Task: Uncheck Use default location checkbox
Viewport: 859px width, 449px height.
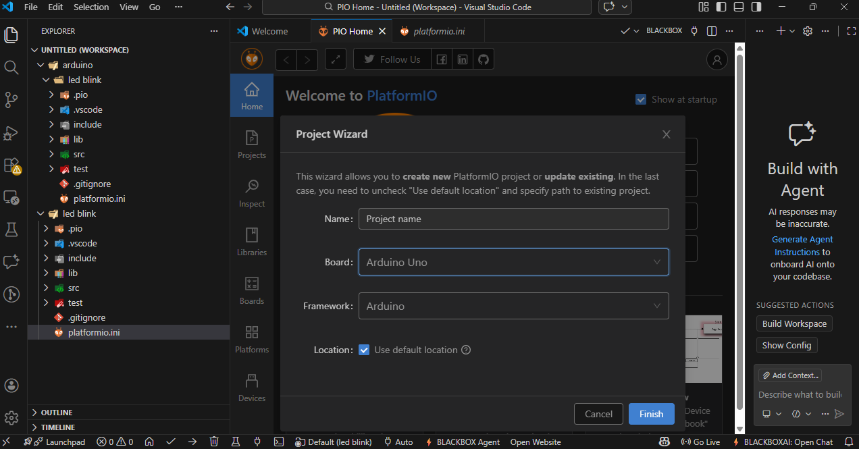Action: click(364, 350)
